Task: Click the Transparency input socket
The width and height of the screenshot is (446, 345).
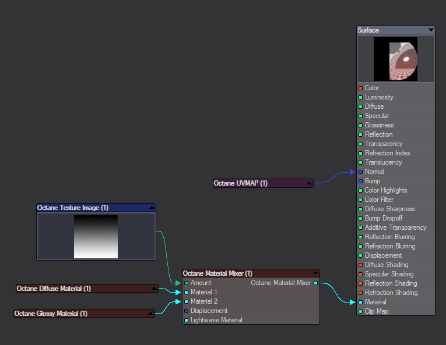Action: 360,144
